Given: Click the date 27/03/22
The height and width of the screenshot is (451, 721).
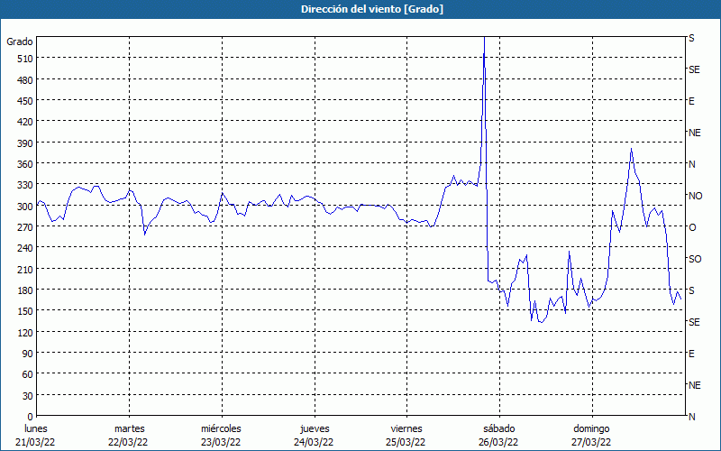Looking at the screenshot, I should (591, 442).
